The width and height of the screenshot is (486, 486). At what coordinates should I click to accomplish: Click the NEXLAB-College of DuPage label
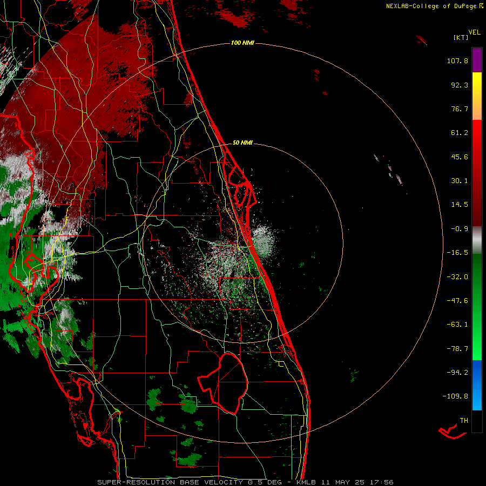click(x=431, y=6)
